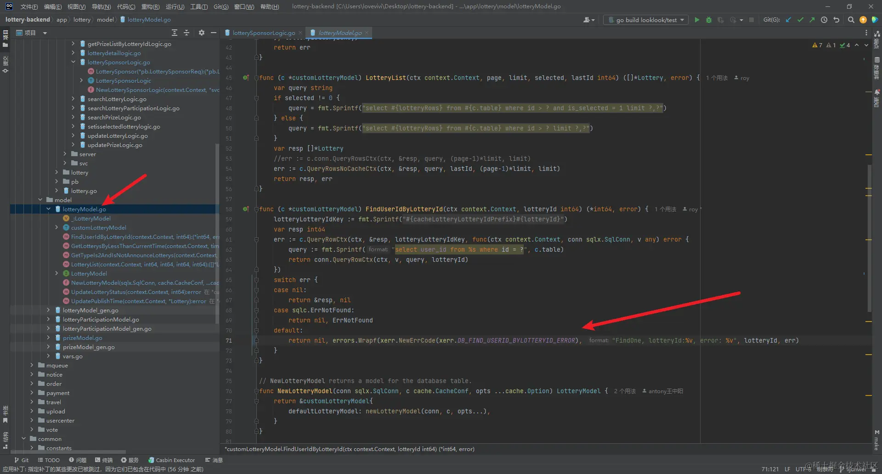Expand the customLotteryModel struct node

coord(57,227)
